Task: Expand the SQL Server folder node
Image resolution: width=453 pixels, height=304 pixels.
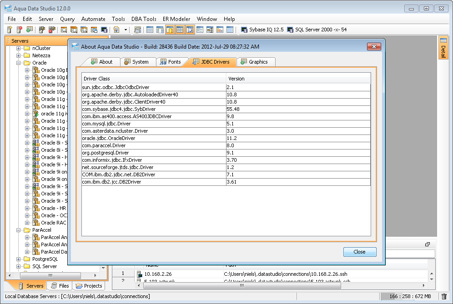Action: click(x=19, y=266)
